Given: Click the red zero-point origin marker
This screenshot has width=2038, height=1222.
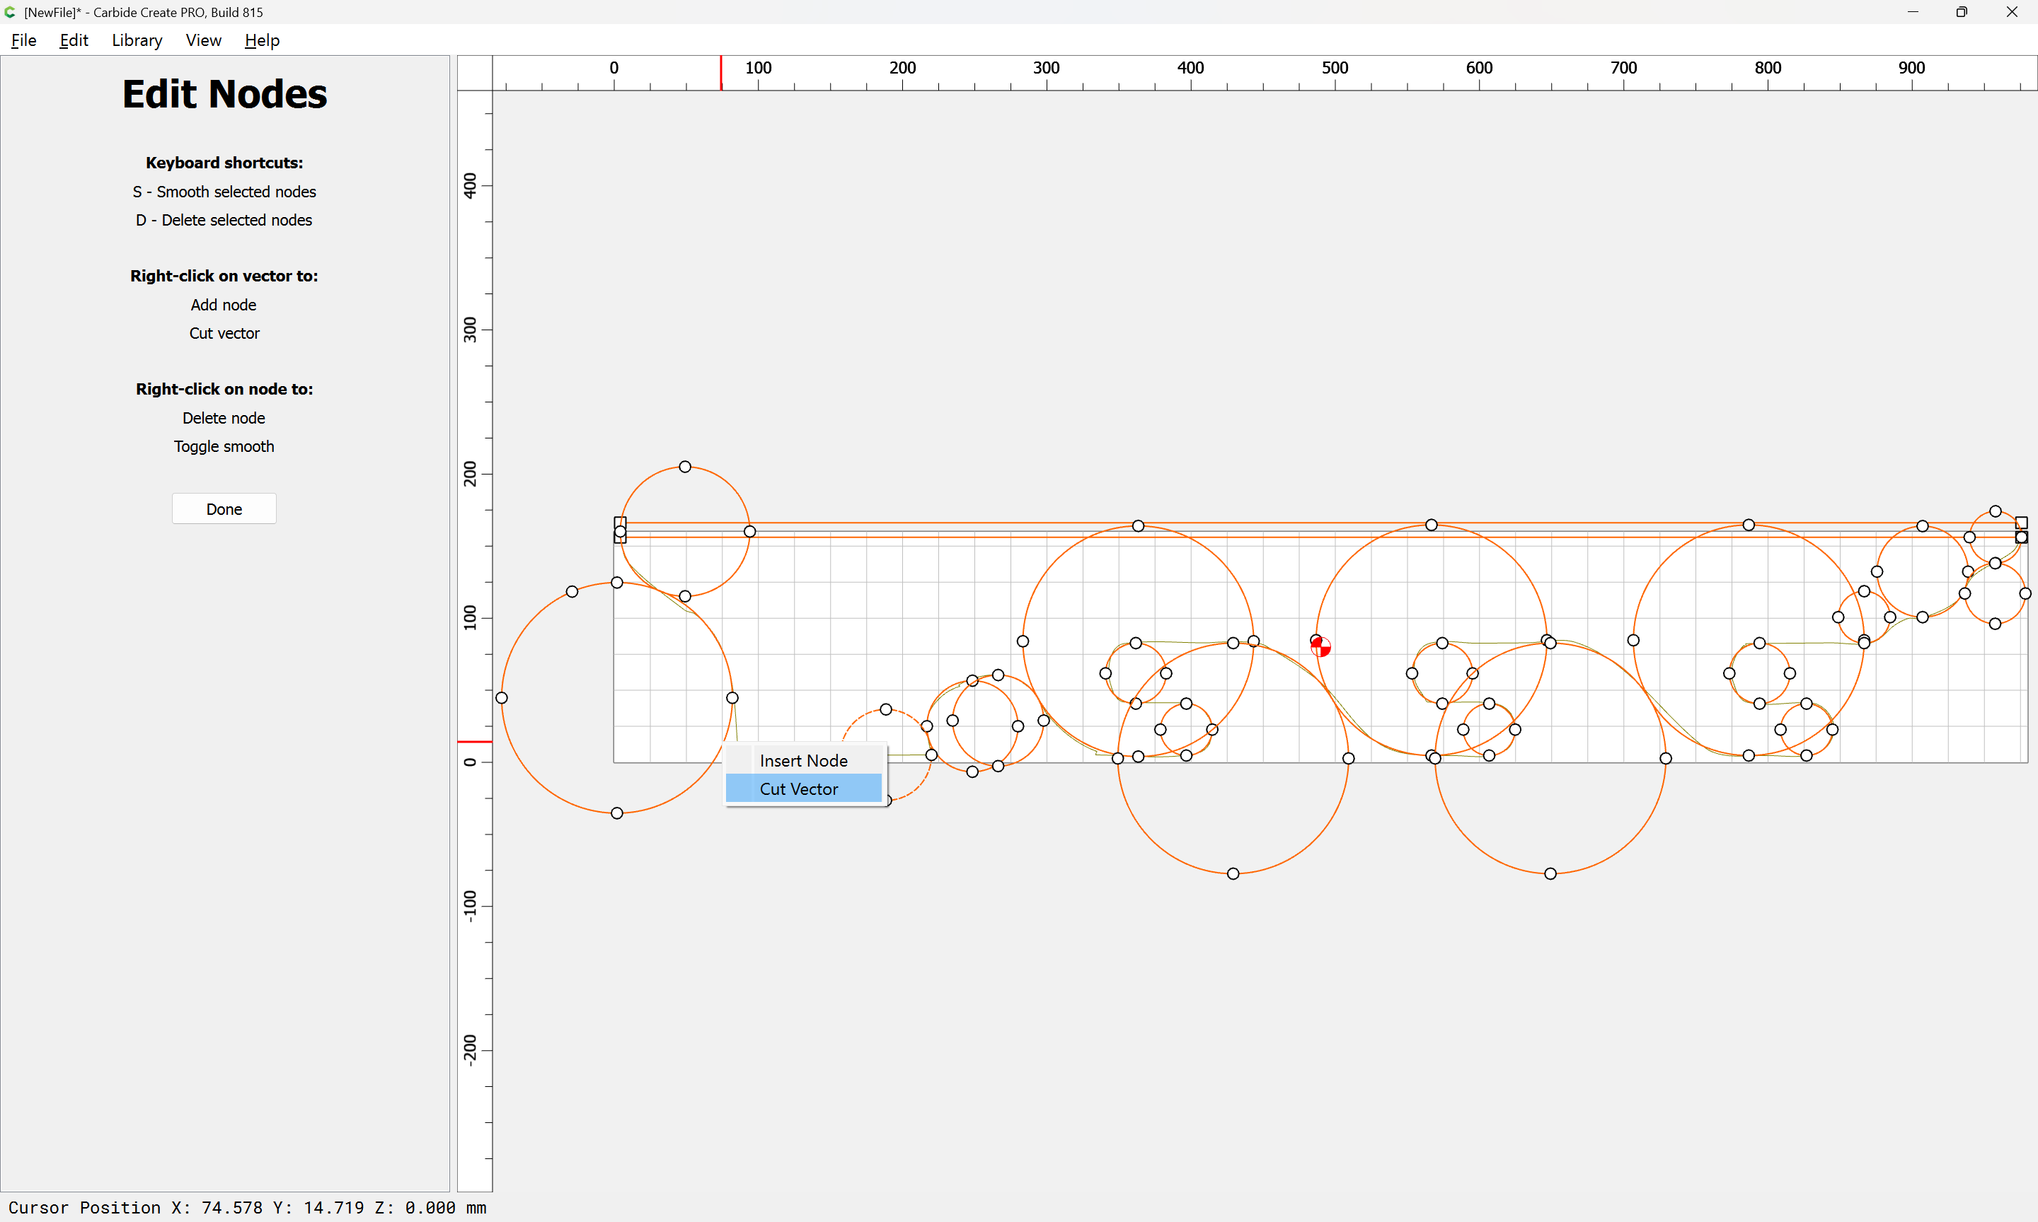Looking at the screenshot, I should pyautogui.click(x=1320, y=647).
